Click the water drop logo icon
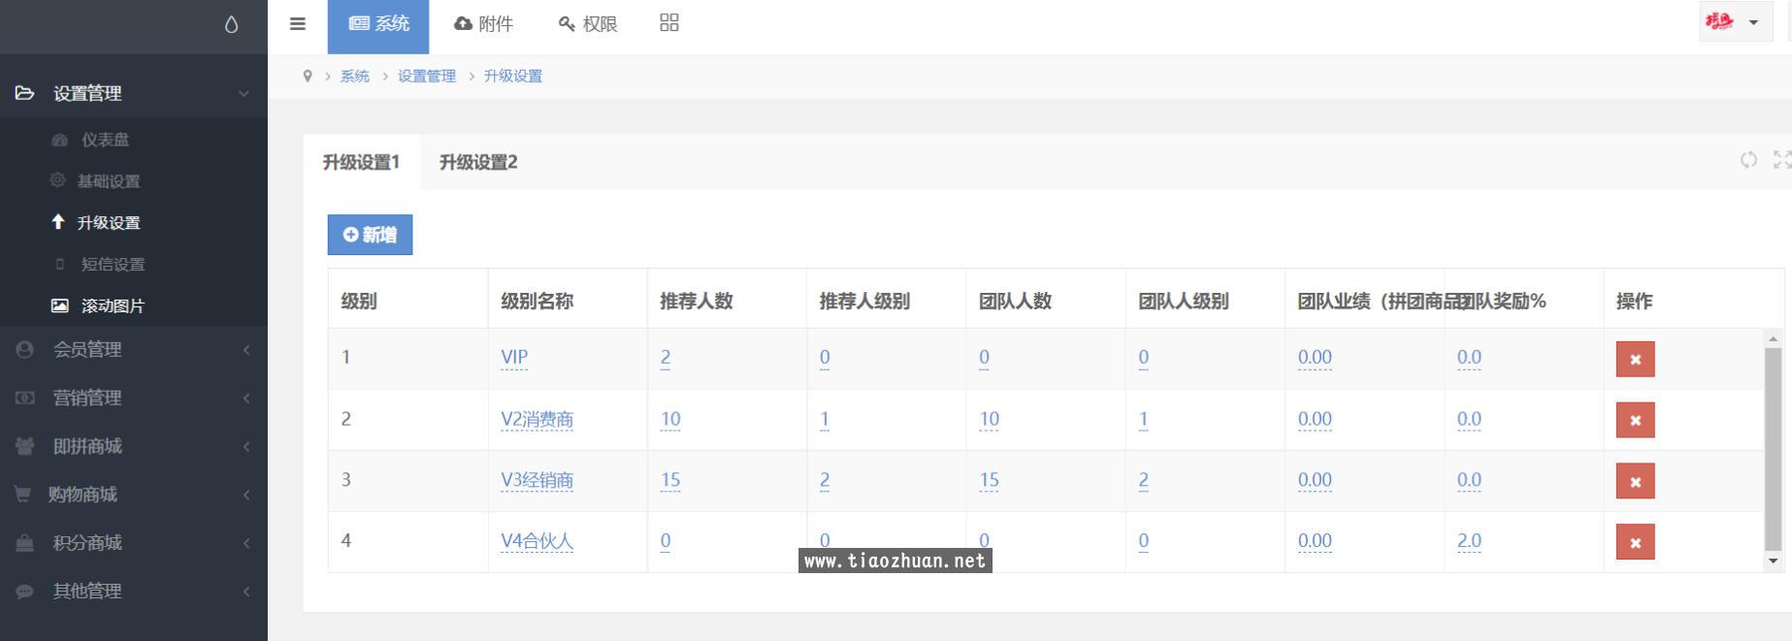This screenshot has height=641, width=1792. point(231,25)
